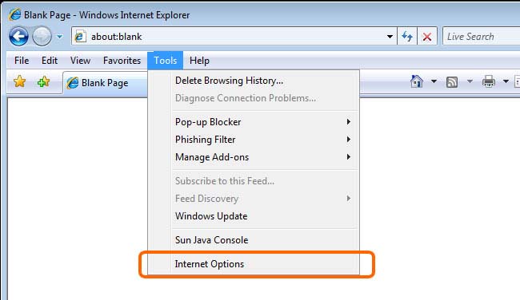Expand the address bar dropdown arrow
Screen dimensions: 520x300
tap(390, 37)
